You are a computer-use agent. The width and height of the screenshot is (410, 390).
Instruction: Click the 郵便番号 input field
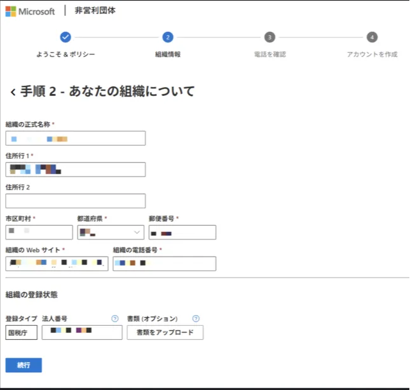182,232
